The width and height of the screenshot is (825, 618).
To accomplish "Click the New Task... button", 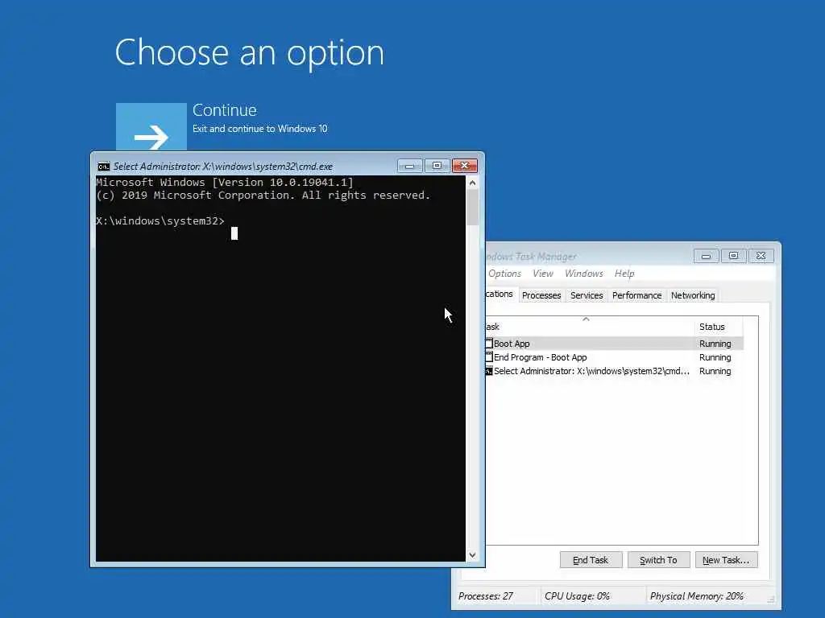I will [726, 560].
